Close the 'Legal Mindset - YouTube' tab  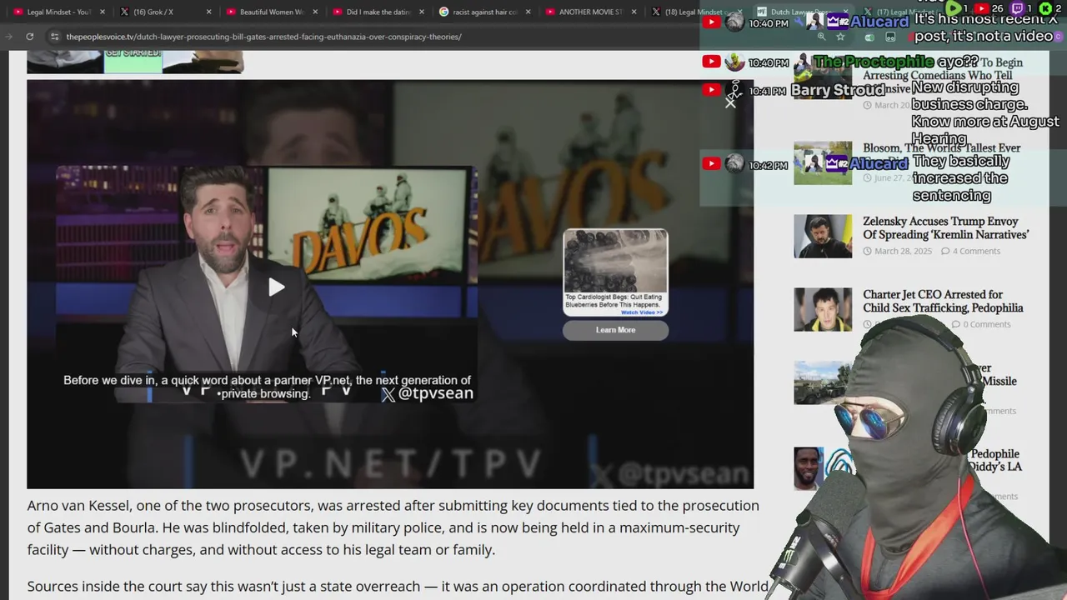coord(103,12)
